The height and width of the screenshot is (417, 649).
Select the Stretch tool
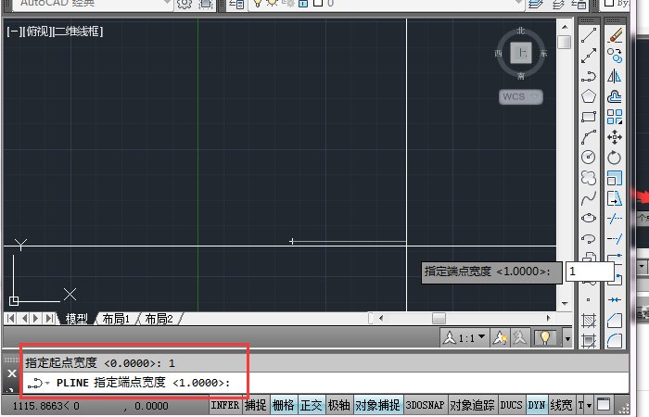615,198
